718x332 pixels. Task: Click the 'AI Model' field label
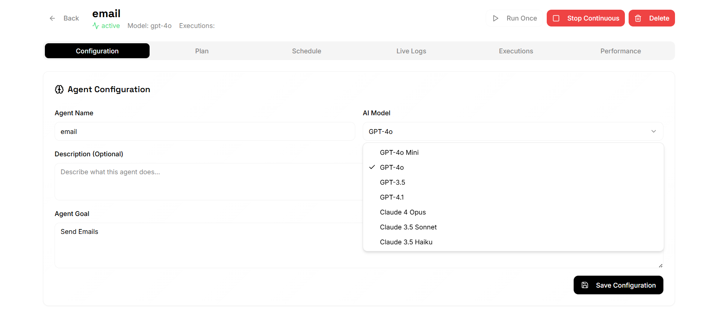377,113
